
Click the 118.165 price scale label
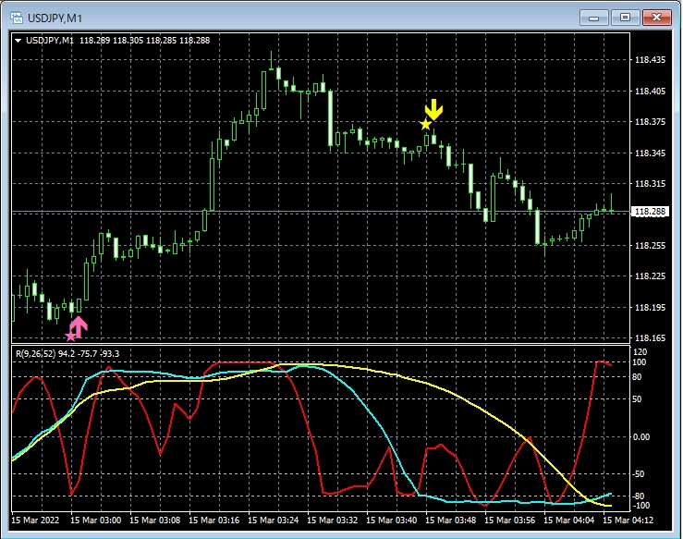tap(651, 338)
